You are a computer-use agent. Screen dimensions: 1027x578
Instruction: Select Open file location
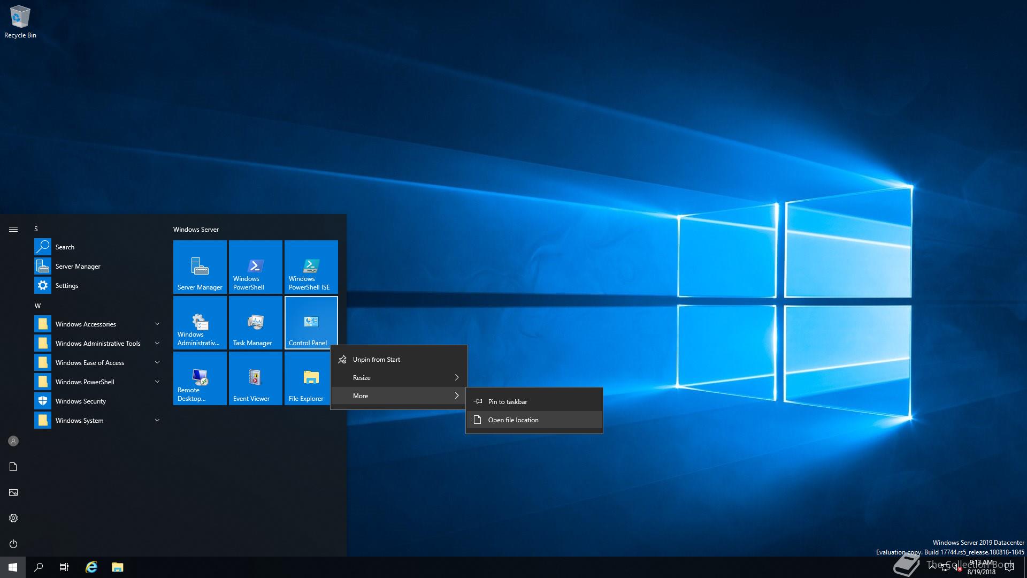tap(534, 420)
